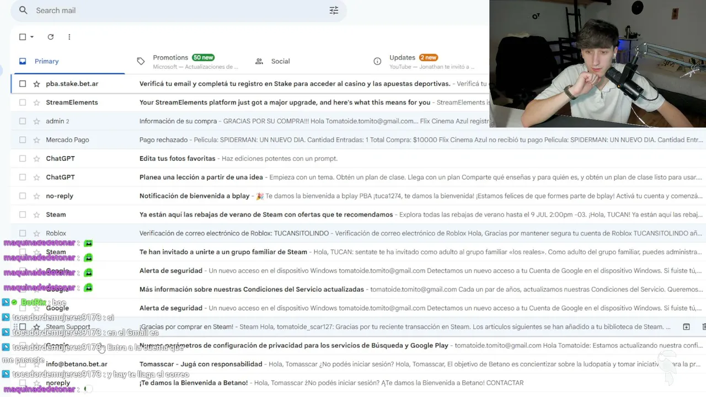This screenshot has height=397, width=706.
Task: Tick the Steam summer sale email checkbox
Action: (23, 215)
